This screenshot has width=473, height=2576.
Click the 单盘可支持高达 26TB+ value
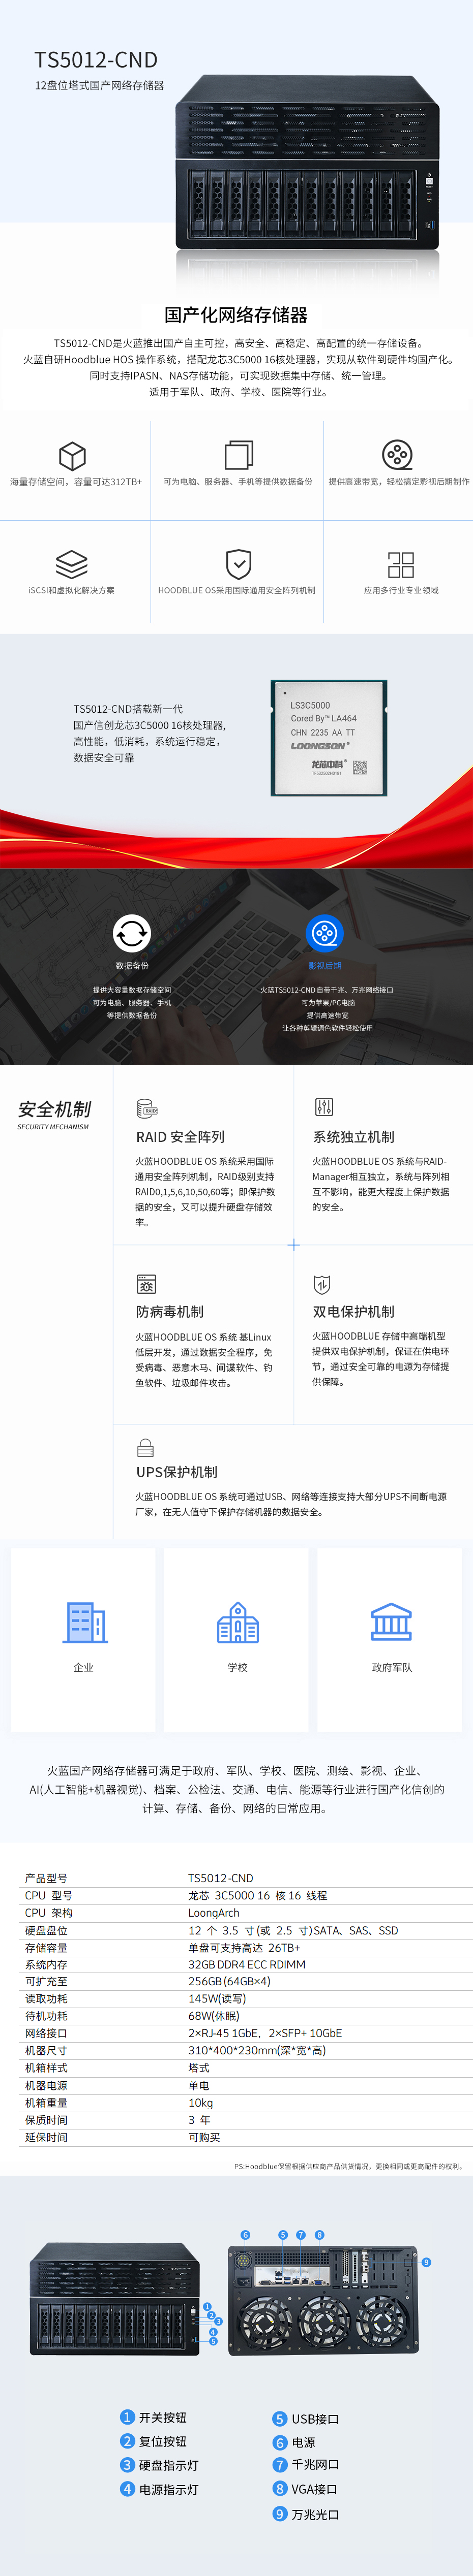point(245,1948)
